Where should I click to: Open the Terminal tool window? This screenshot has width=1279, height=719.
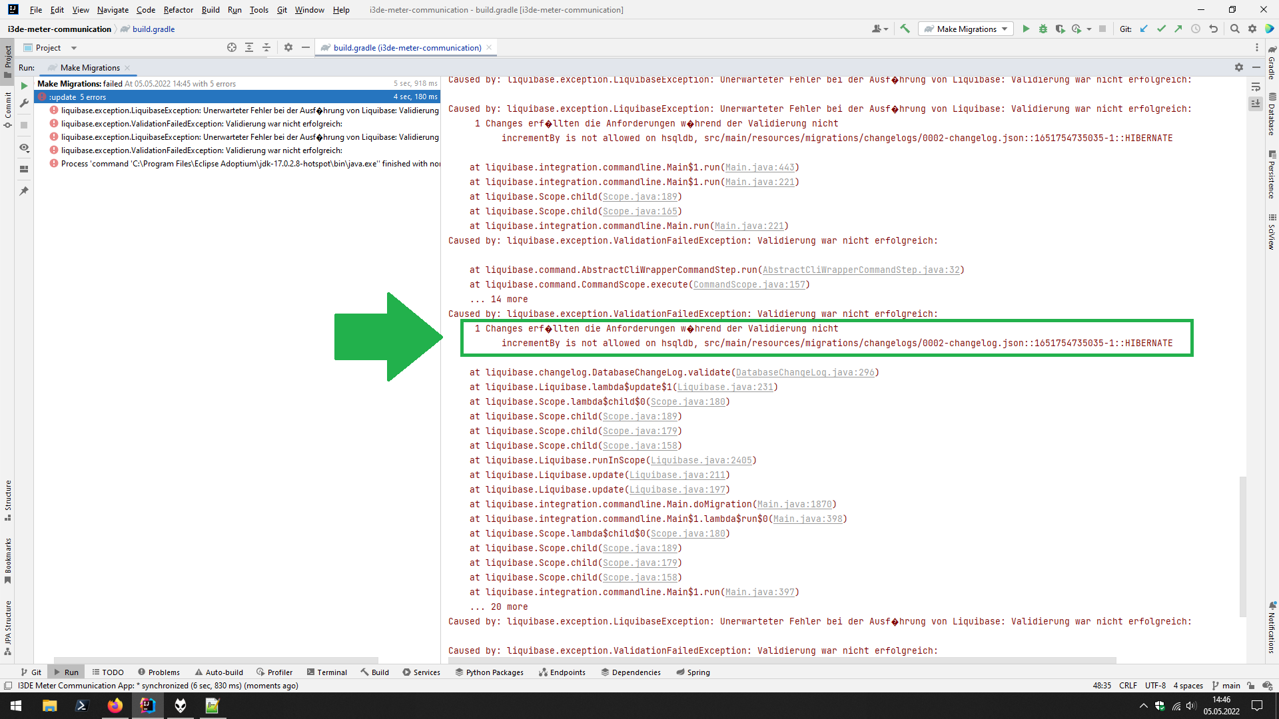(326, 672)
